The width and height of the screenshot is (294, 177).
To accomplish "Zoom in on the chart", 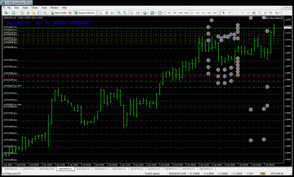I will pyautogui.click(x=119, y=13).
